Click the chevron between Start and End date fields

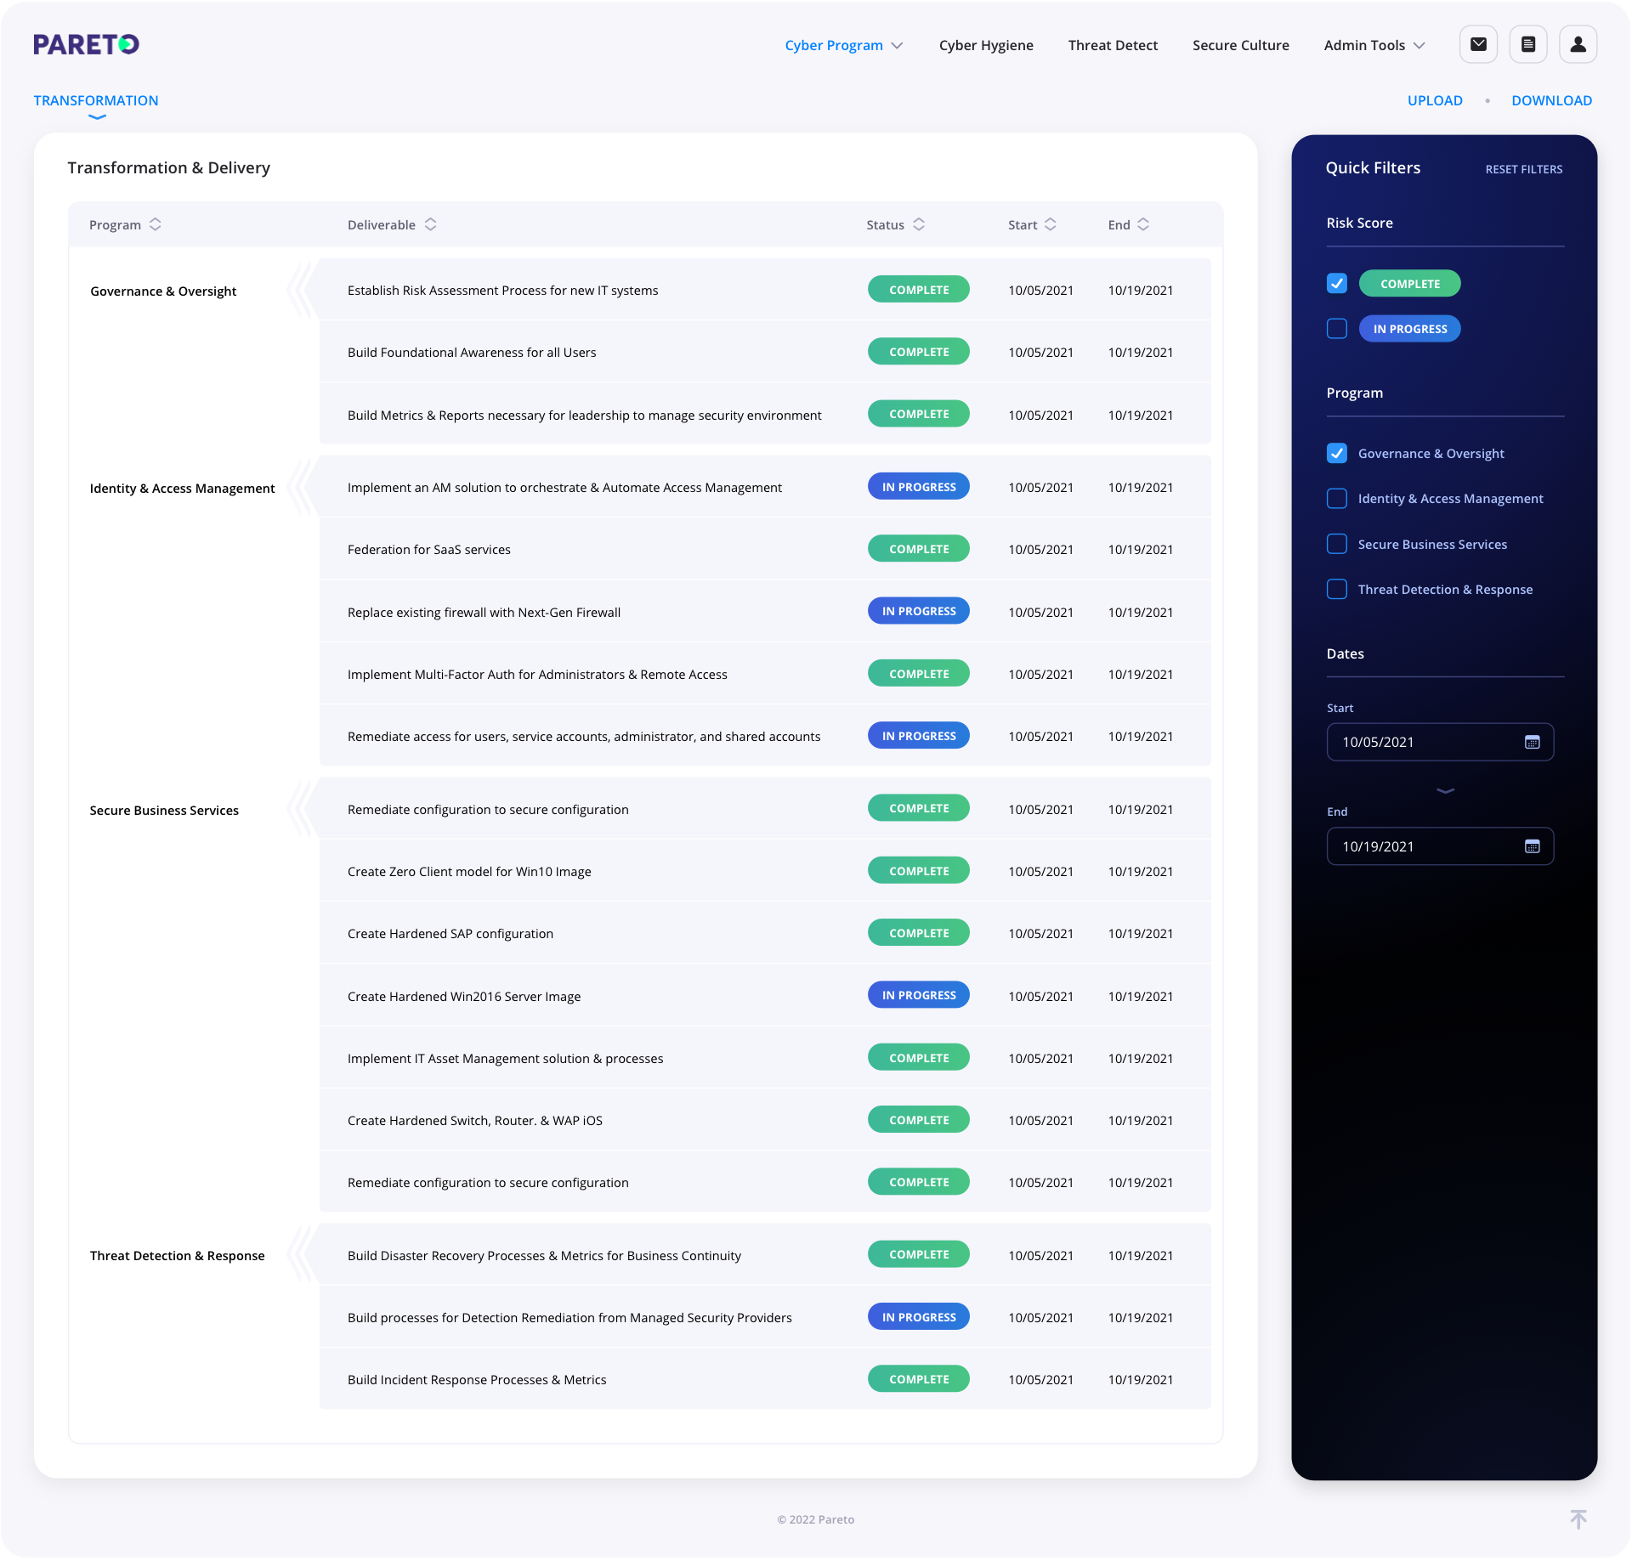coord(1443,791)
